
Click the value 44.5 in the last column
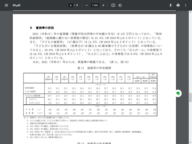[x=154, y=99]
